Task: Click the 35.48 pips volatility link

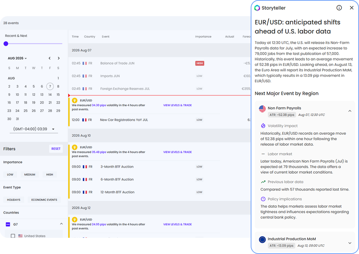Action: click(x=99, y=152)
